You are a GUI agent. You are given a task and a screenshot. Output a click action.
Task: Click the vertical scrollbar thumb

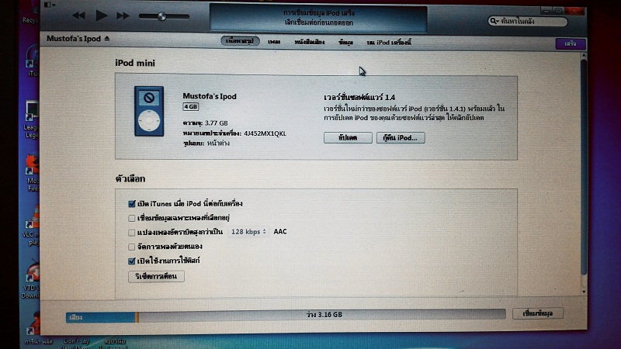point(584,166)
